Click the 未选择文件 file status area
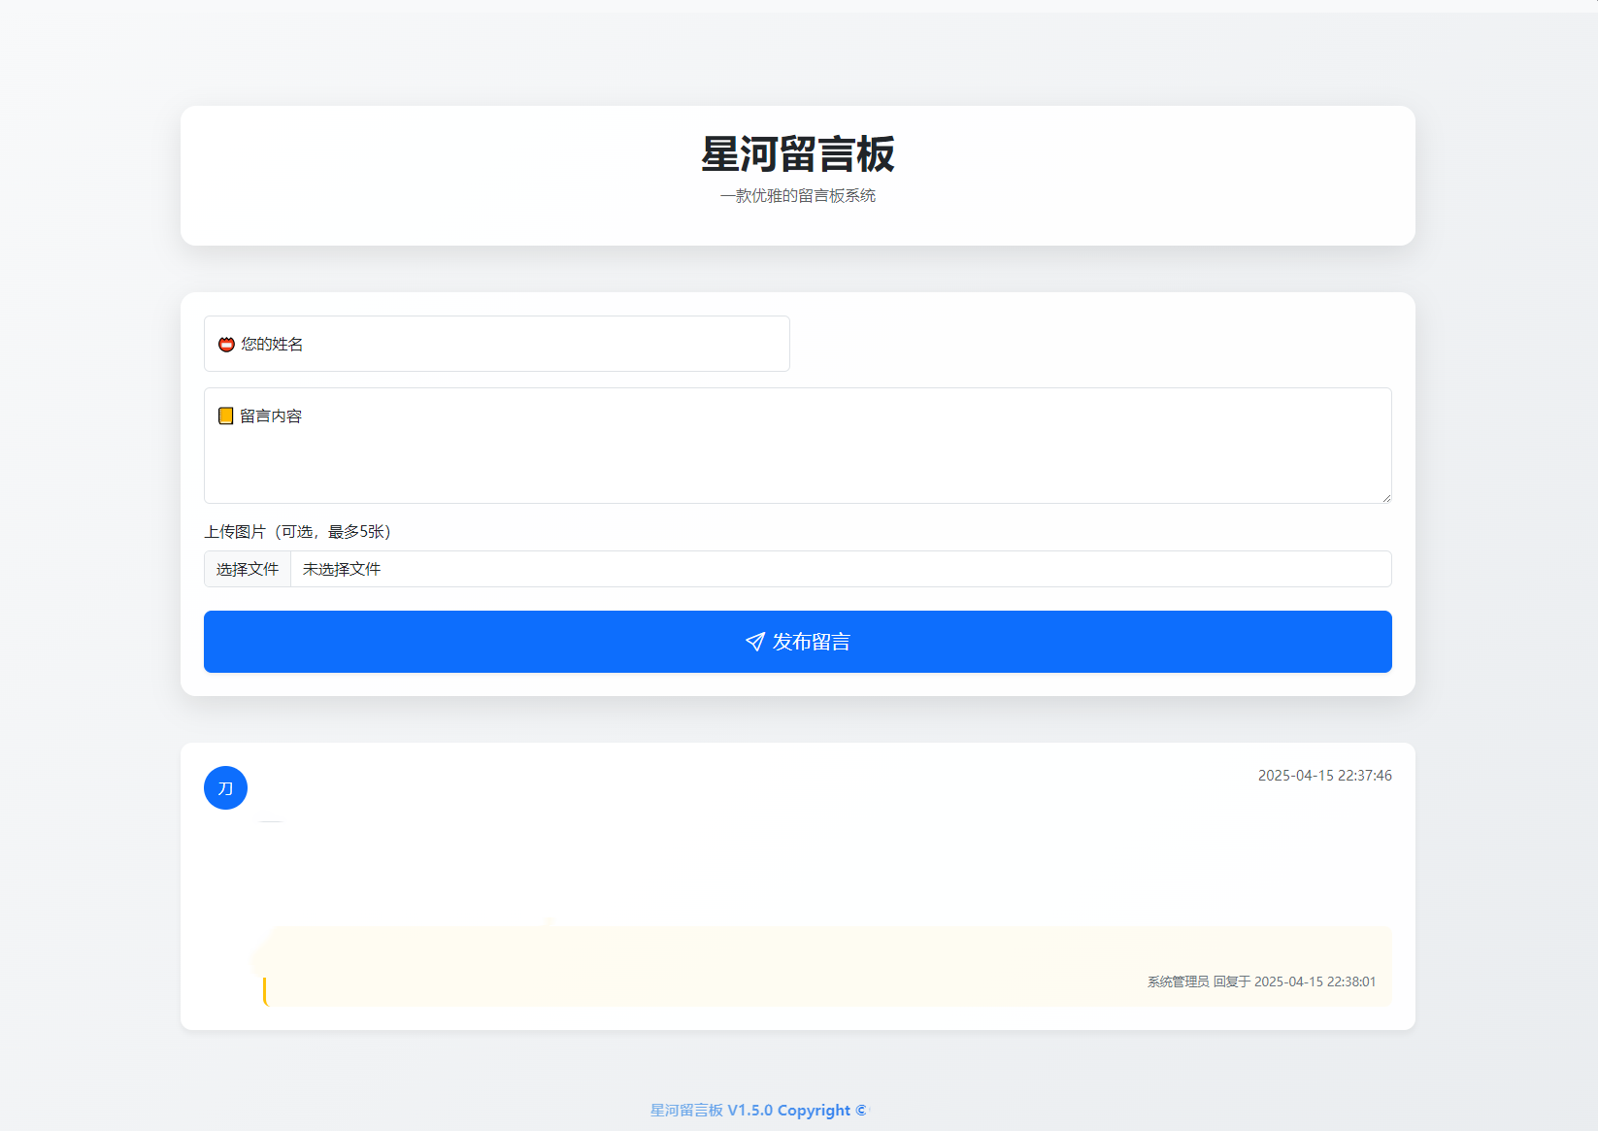The width and height of the screenshot is (1598, 1131). point(341,569)
